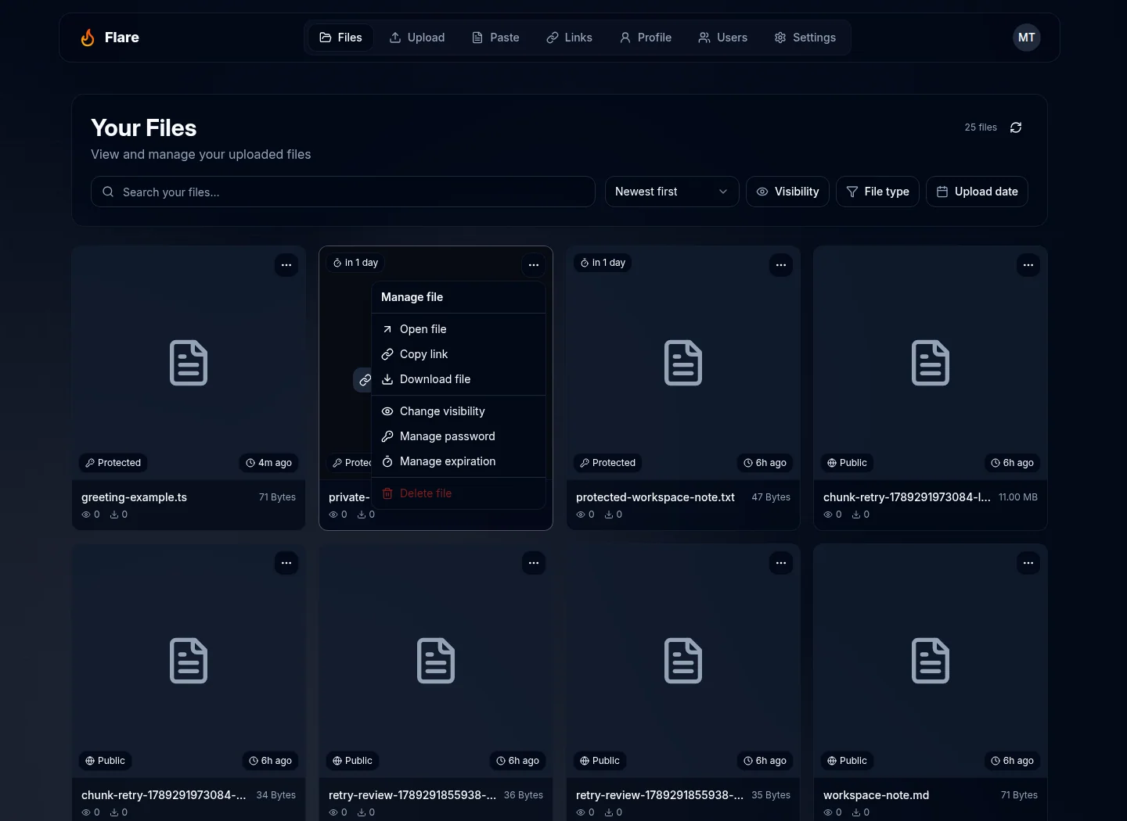Expand the Newest first sort dropdown
The image size is (1127, 821).
[672, 192]
